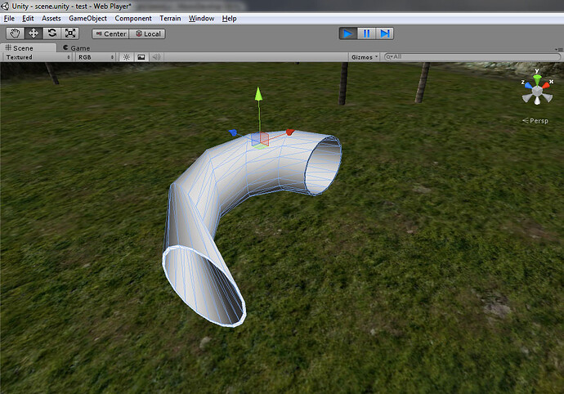Click the red X handle of the move gizmo
Image resolution: width=564 pixels, height=394 pixels.
click(290, 132)
